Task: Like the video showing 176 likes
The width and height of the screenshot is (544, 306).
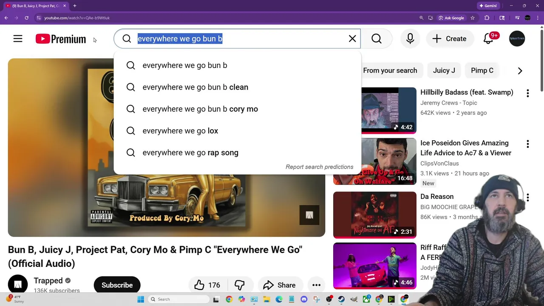Action: click(x=207, y=285)
